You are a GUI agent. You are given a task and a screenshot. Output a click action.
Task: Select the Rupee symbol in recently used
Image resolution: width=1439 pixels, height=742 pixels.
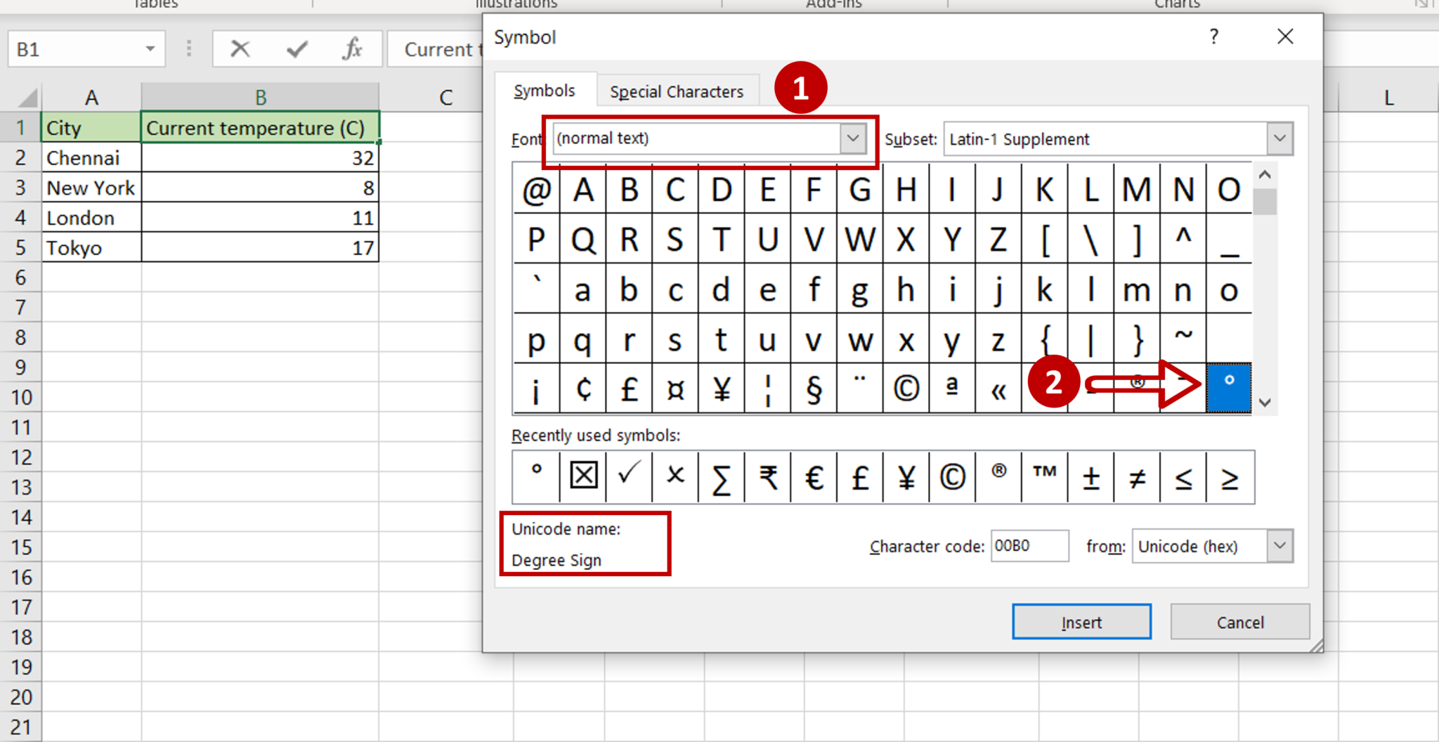[767, 477]
